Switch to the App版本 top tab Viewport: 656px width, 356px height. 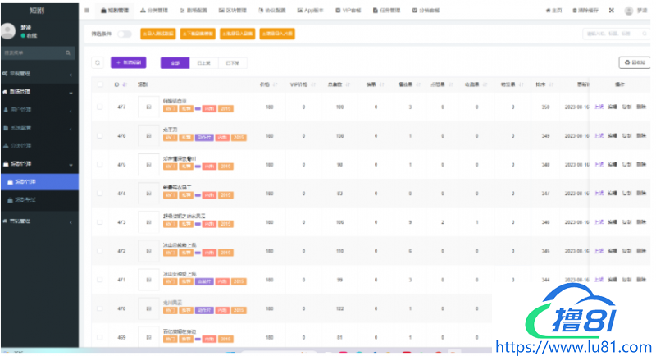(x=310, y=11)
